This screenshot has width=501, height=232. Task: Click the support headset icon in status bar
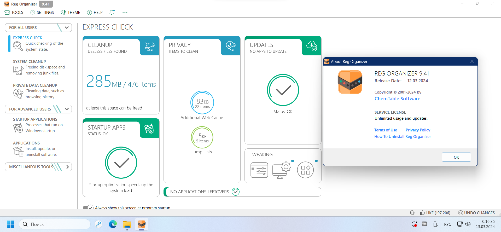click(412, 213)
